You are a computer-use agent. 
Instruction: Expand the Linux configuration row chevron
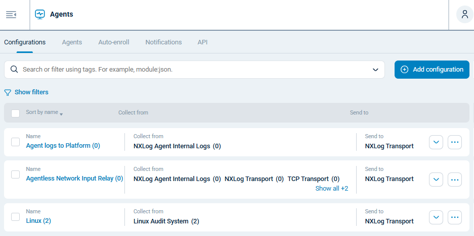(436, 217)
